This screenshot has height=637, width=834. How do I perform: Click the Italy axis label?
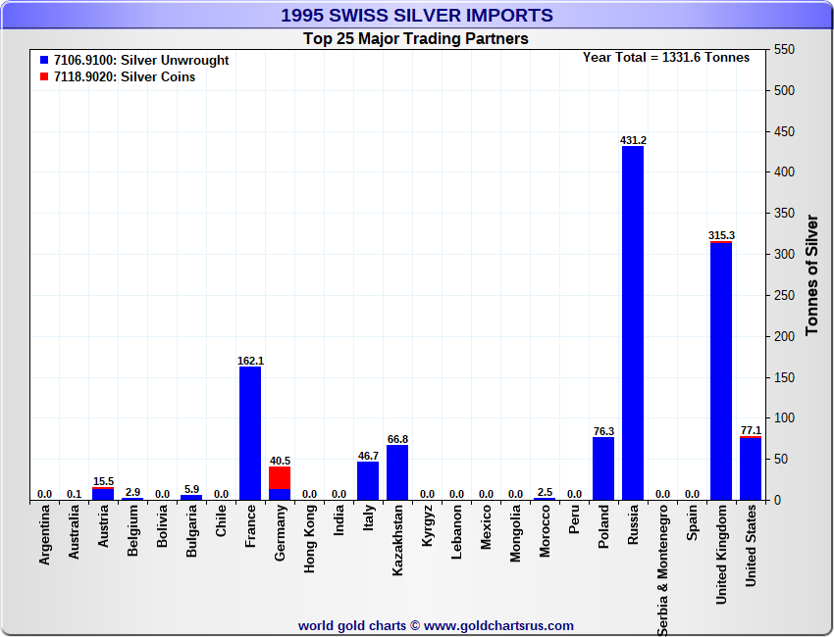368,517
